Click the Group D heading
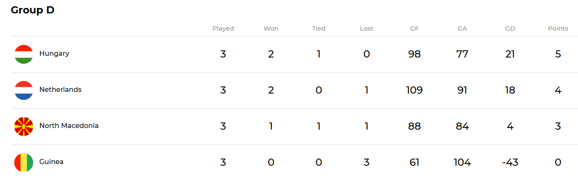Image resolution: width=578 pixels, height=180 pixels. pyautogui.click(x=33, y=10)
